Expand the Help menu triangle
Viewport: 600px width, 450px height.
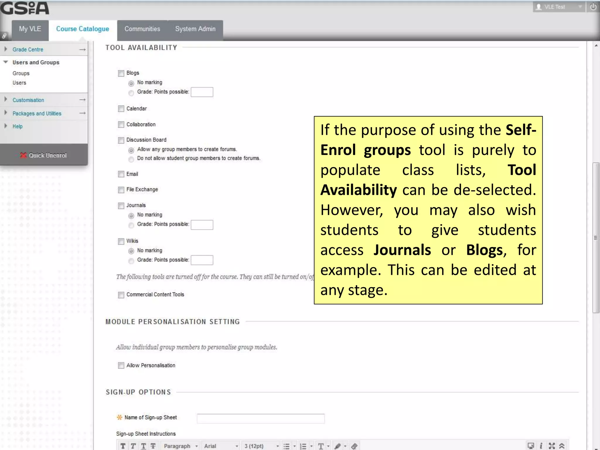pyautogui.click(x=6, y=126)
